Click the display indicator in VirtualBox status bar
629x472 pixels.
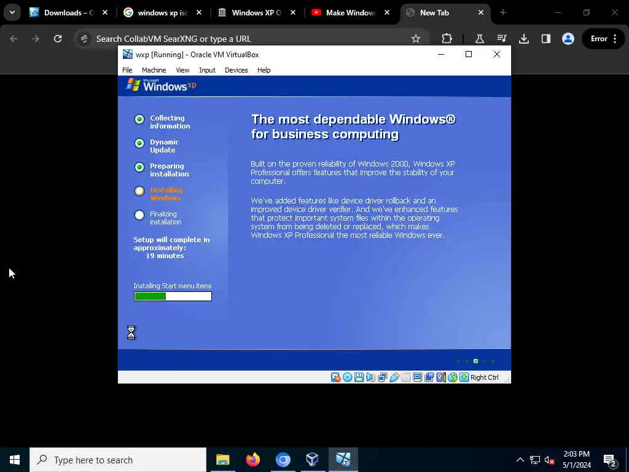(x=417, y=377)
